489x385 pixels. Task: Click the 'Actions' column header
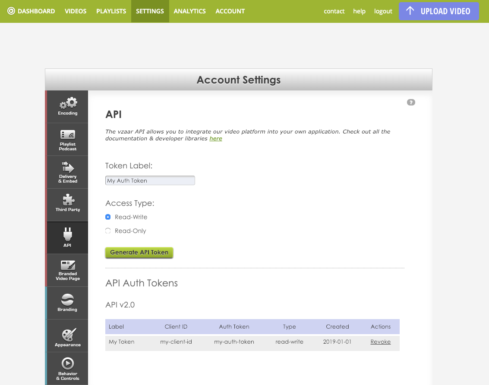coord(381,326)
